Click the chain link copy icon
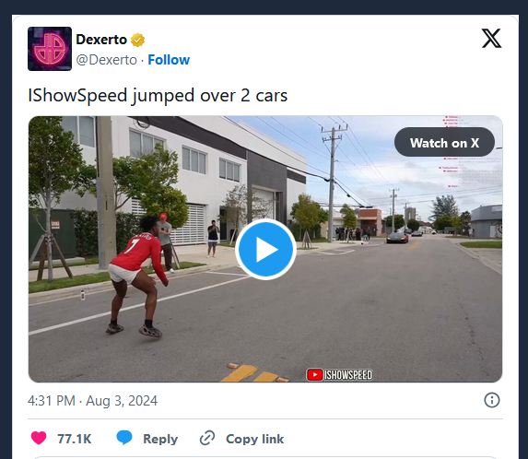Screen dimensions: 528x459 (x=207, y=438)
